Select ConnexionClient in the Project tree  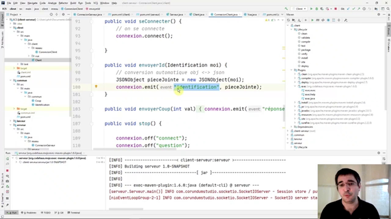[x=48, y=52]
